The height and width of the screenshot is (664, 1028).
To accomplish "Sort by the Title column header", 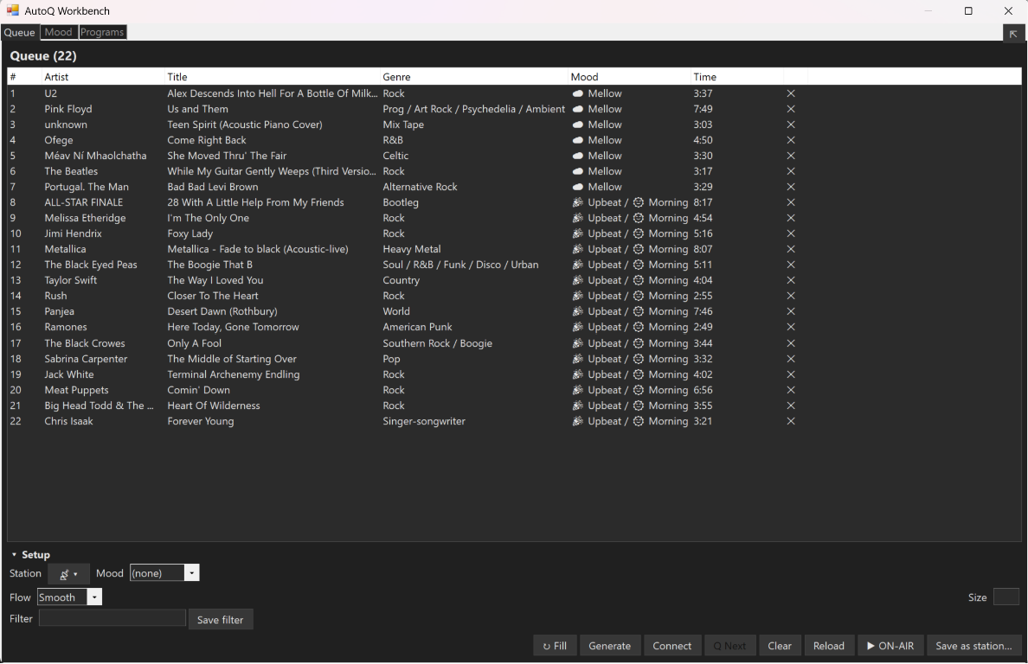I will coord(272,77).
